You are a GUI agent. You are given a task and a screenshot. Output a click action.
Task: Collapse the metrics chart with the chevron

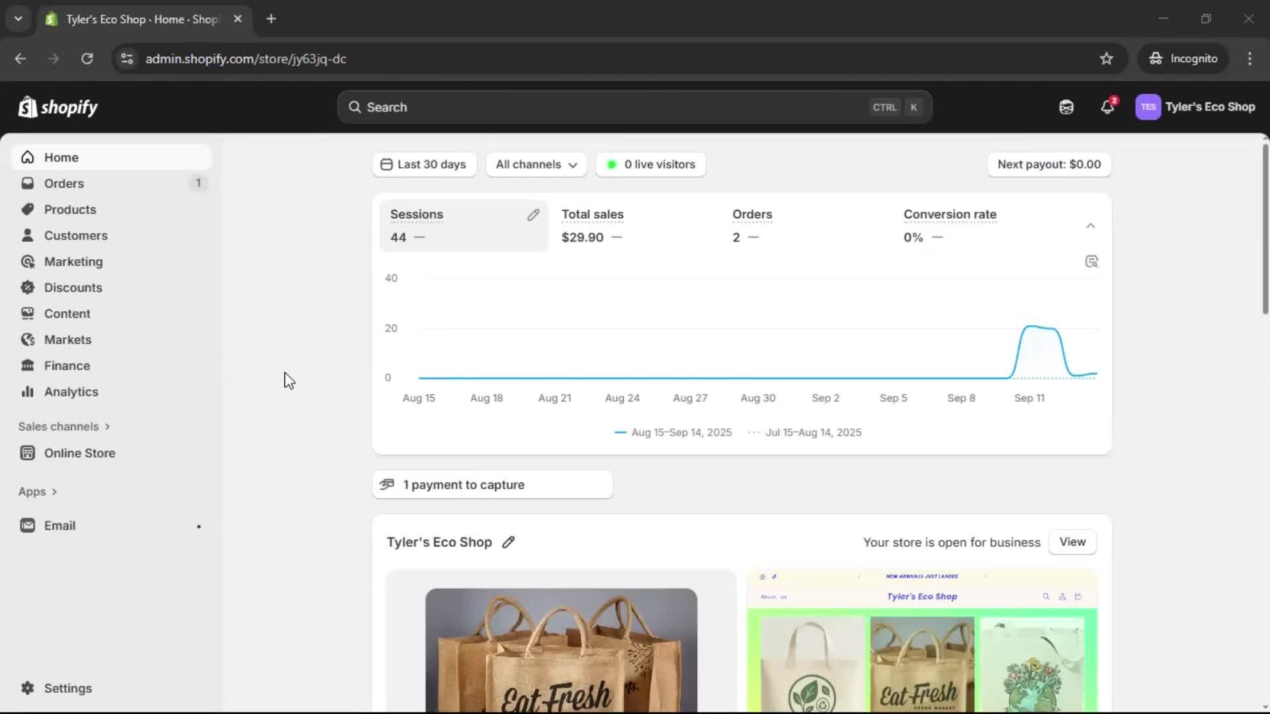coord(1090,225)
